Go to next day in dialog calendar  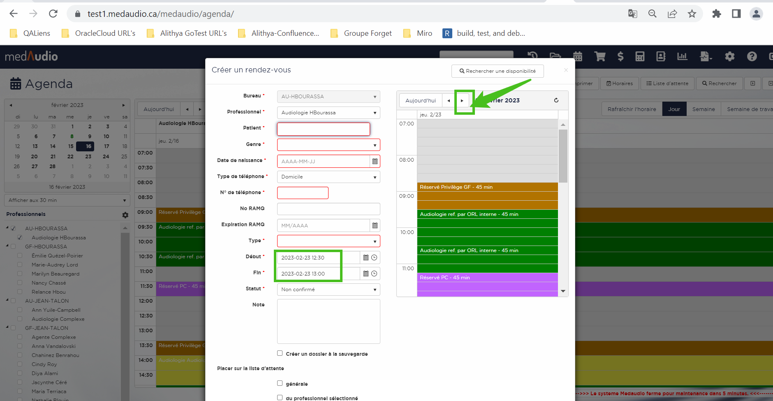pos(462,101)
